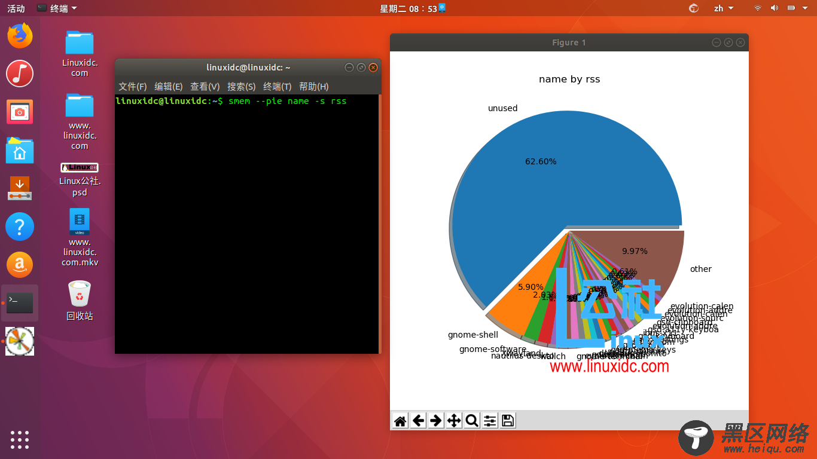Select the Terminal icon in dock
The image size is (817, 459).
(x=20, y=303)
